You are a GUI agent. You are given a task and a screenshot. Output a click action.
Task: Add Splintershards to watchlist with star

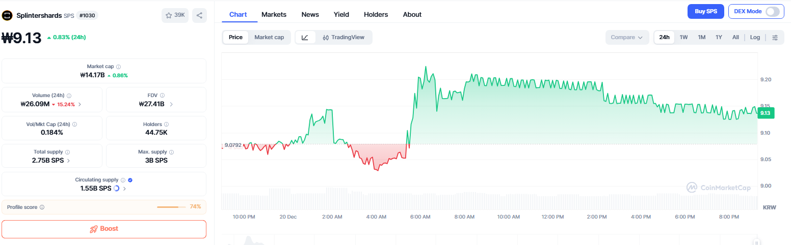(175, 15)
